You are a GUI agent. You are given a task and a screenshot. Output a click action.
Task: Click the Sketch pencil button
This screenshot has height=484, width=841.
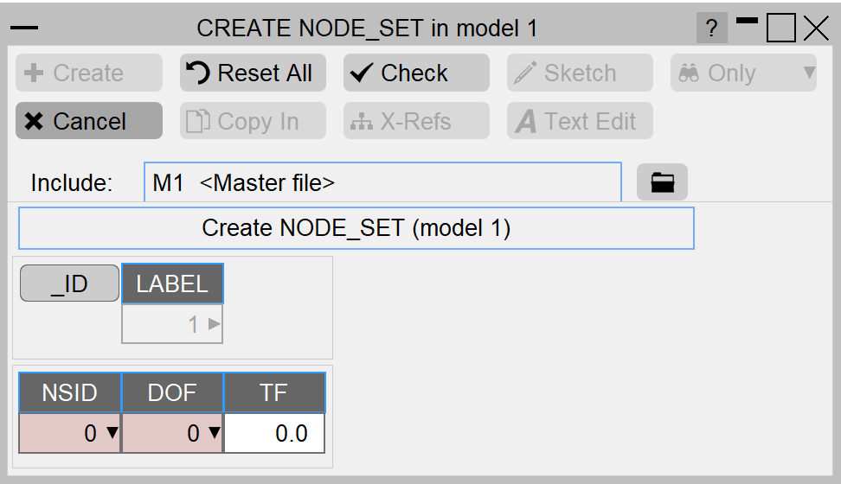tap(580, 73)
